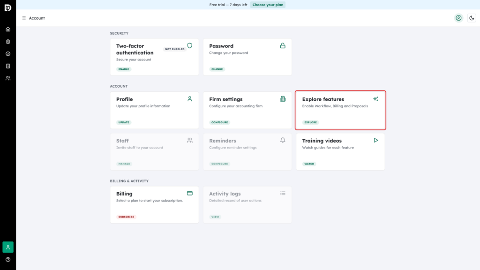The width and height of the screenshot is (480, 270).
Task: Click CONFIGURE on the Reminders card
Action: [x=219, y=164]
